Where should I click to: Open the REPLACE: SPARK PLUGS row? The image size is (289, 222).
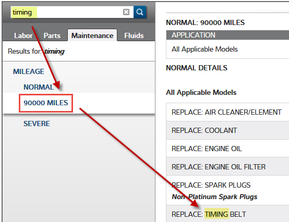pyautogui.click(x=227, y=190)
